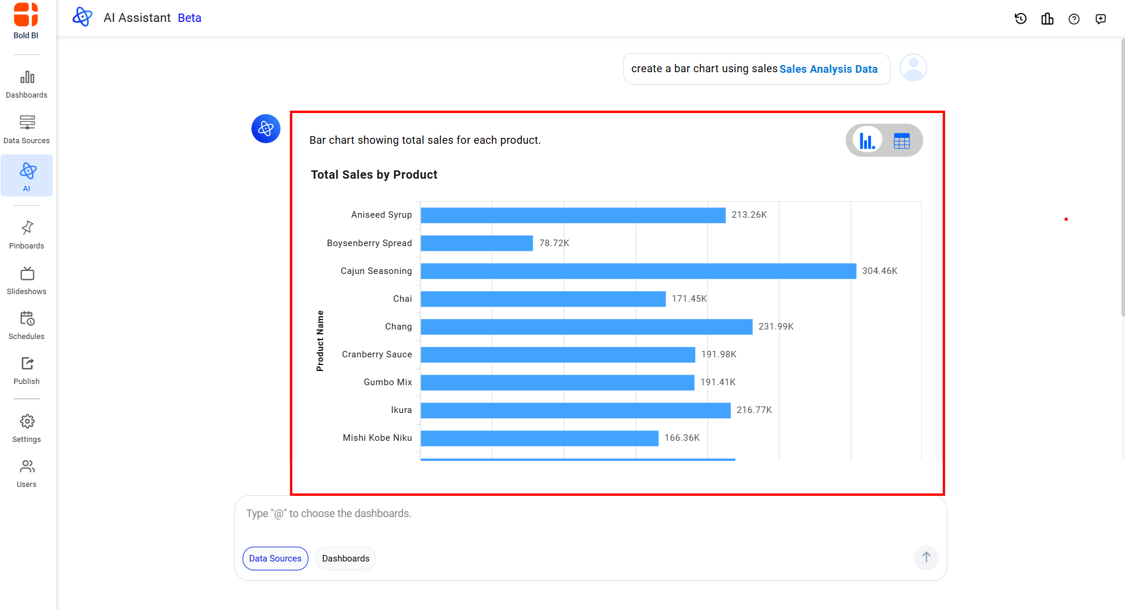Open the Slideshows page
The width and height of the screenshot is (1125, 610).
tap(27, 280)
